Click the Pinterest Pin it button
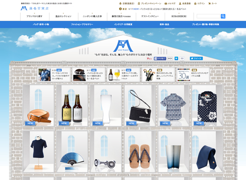The image size is (246, 180). [149, 58]
